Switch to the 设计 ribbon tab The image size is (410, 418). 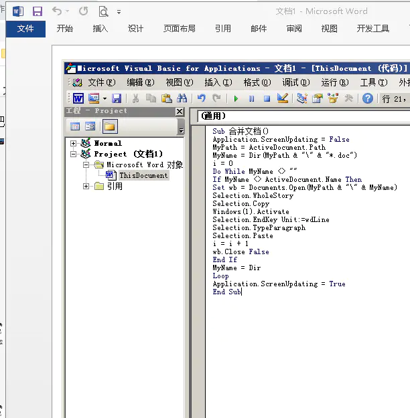tap(135, 29)
